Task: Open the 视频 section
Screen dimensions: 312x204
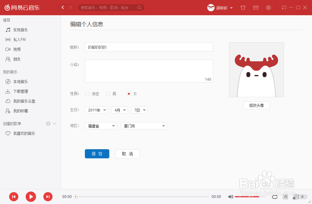Action: pyautogui.click(x=18, y=49)
